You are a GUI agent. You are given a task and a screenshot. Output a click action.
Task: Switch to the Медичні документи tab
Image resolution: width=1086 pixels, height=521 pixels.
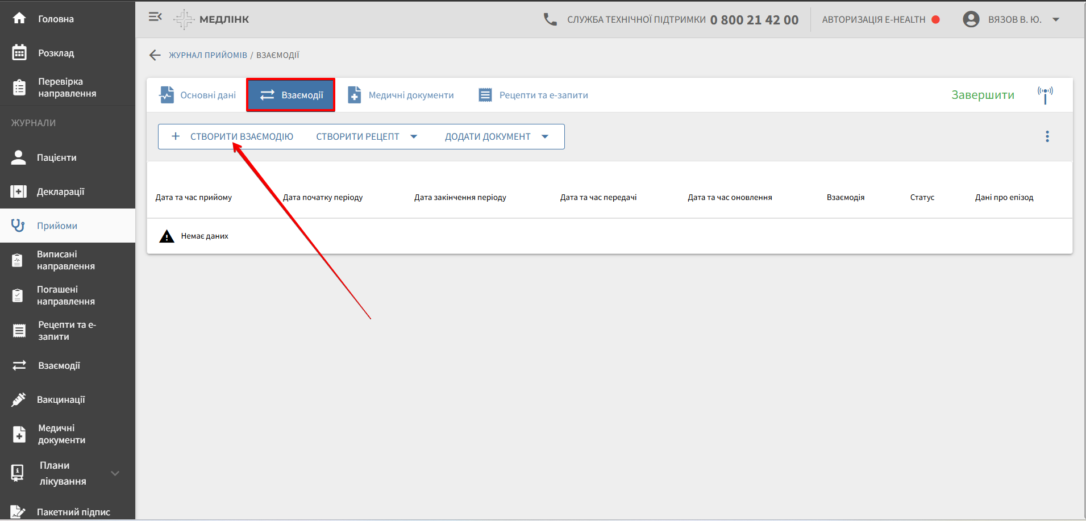[x=401, y=95]
